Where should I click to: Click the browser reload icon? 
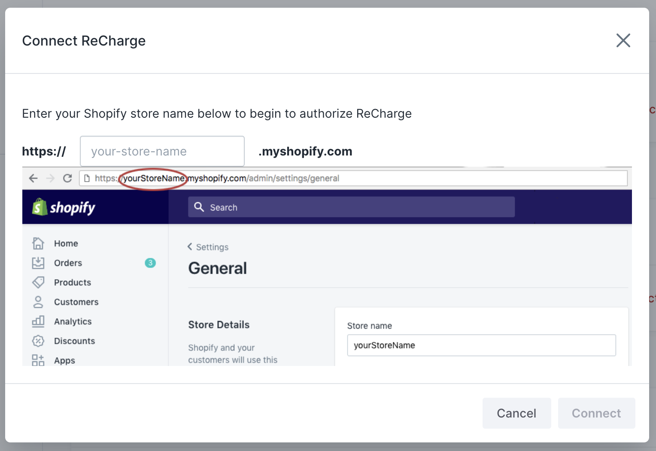tap(67, 178)
